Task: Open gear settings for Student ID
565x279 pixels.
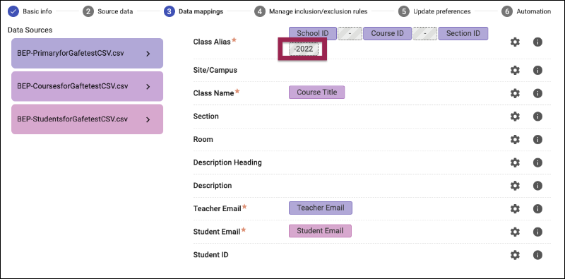Action: pyautogui.click(x=516, y=255)
